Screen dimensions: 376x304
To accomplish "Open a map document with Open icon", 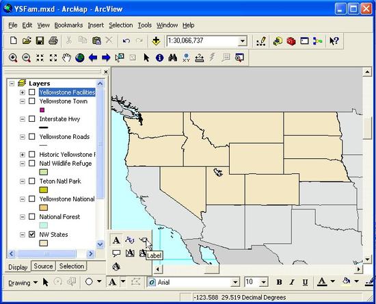I will pos(27,40).
